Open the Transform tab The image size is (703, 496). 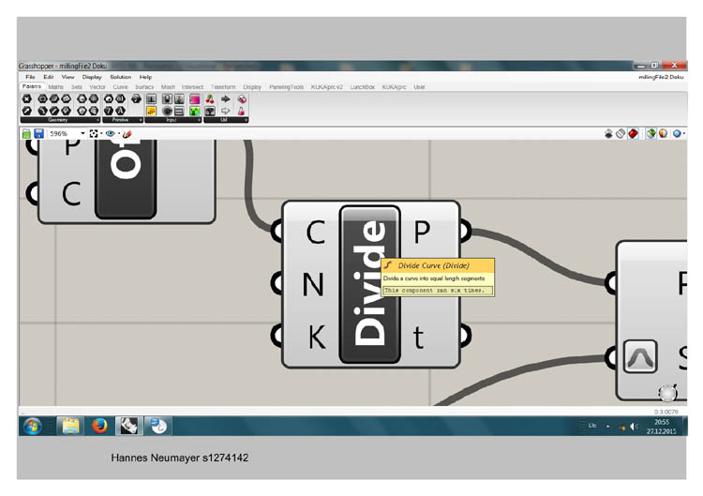[223, 87]
